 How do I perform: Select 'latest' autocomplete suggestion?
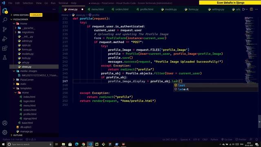click(x=216, y=89)
